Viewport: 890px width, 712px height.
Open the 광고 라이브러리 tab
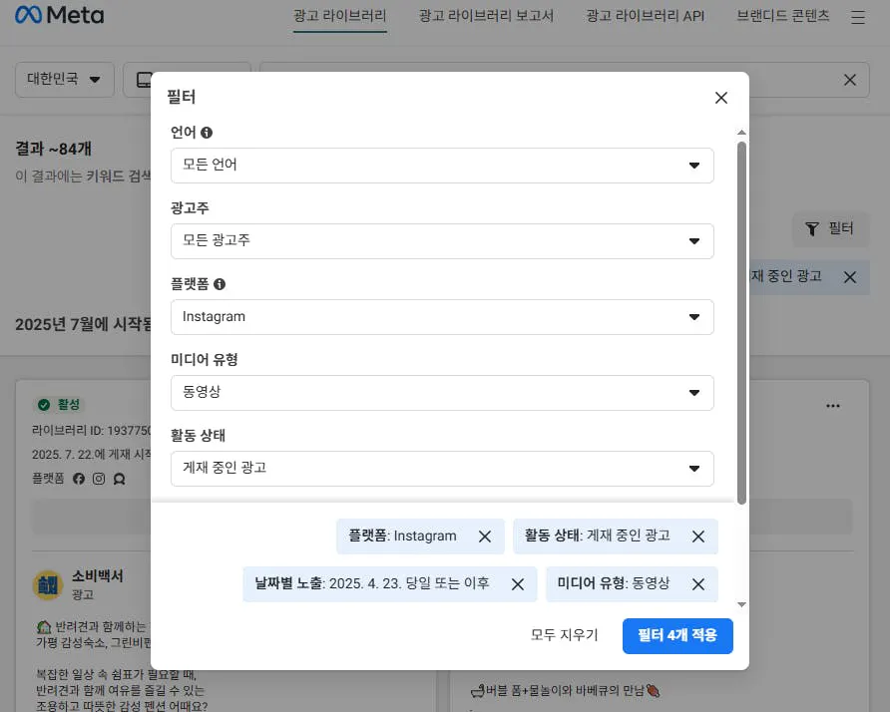tap(340, 16)
